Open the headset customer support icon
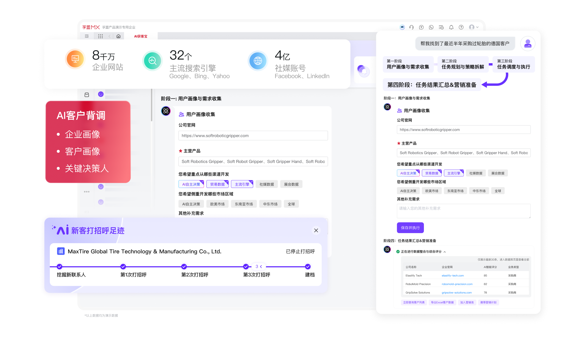 411,27
